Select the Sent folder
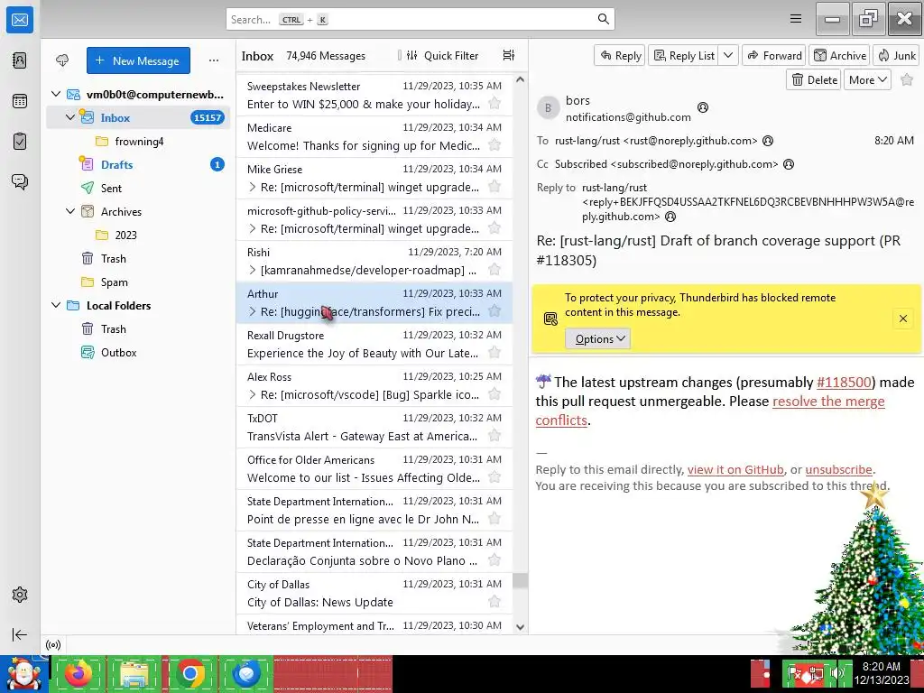Screen dimensions: 924x693 [138, 188]
